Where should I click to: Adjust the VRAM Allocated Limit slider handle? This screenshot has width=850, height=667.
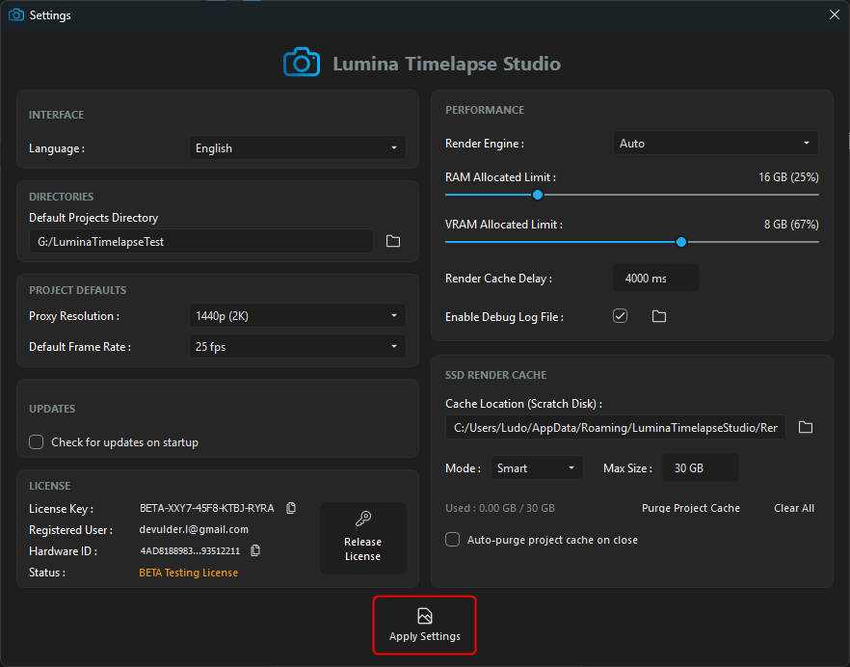tap(681, 242)
